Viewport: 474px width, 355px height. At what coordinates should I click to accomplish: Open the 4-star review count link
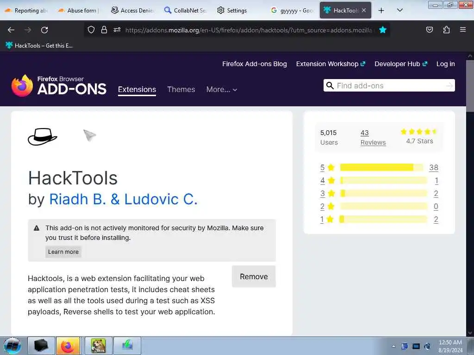point(436,181)
